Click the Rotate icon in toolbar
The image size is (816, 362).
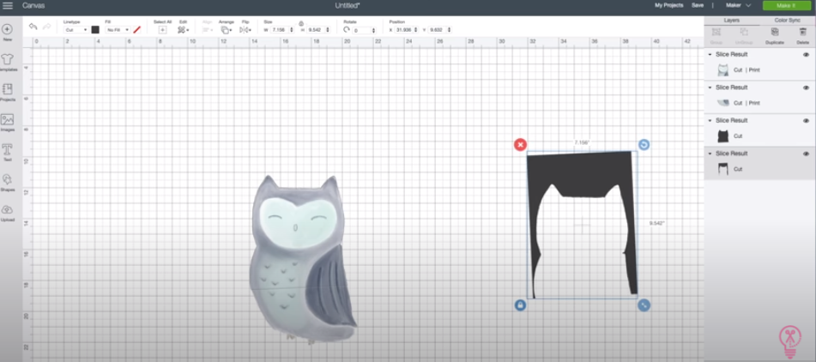pos(347,30)
